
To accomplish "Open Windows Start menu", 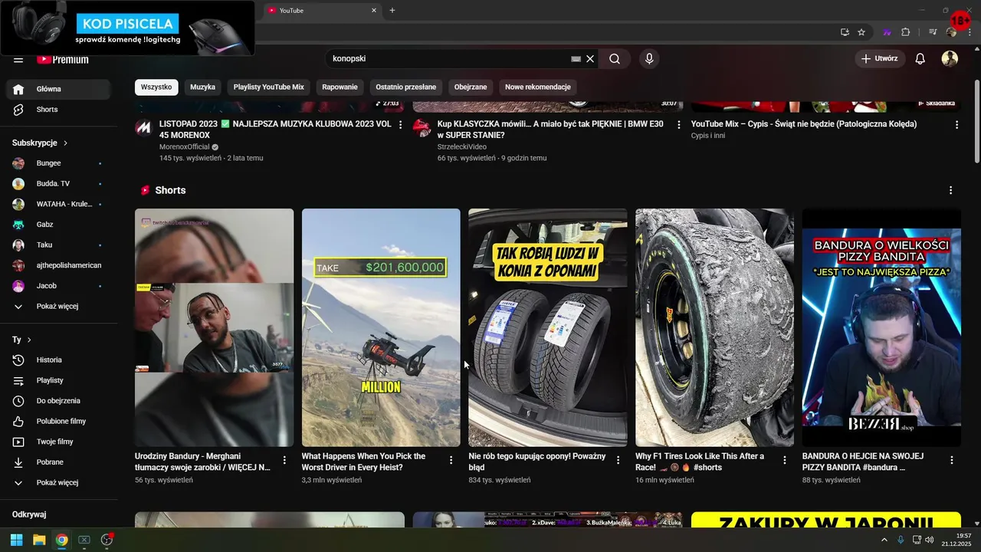I will (17, 540).
